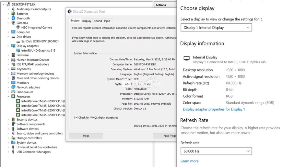Viewport: 283px width, 167px height.
Task: Click the Disk drives category icon
Action: click(13, 37)
